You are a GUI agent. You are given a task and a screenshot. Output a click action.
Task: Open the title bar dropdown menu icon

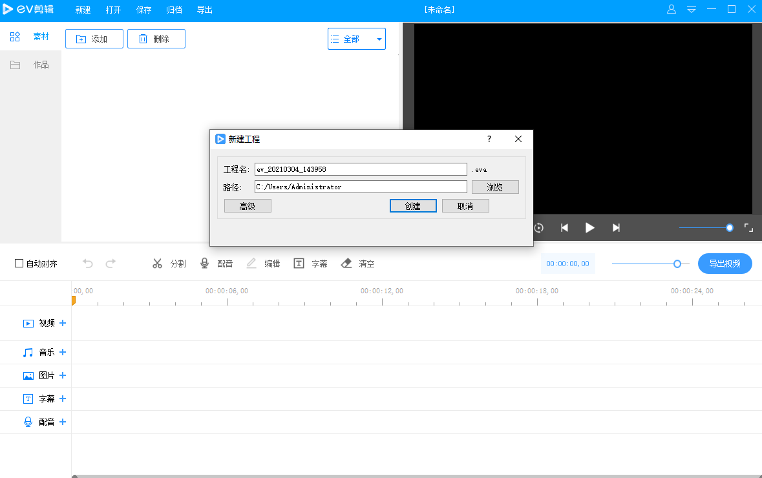pyautogui.click(x=692, y=9)
